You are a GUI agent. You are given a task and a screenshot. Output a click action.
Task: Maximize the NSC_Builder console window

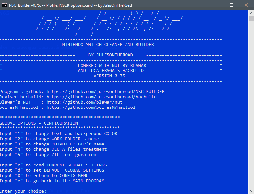point(231,5)
